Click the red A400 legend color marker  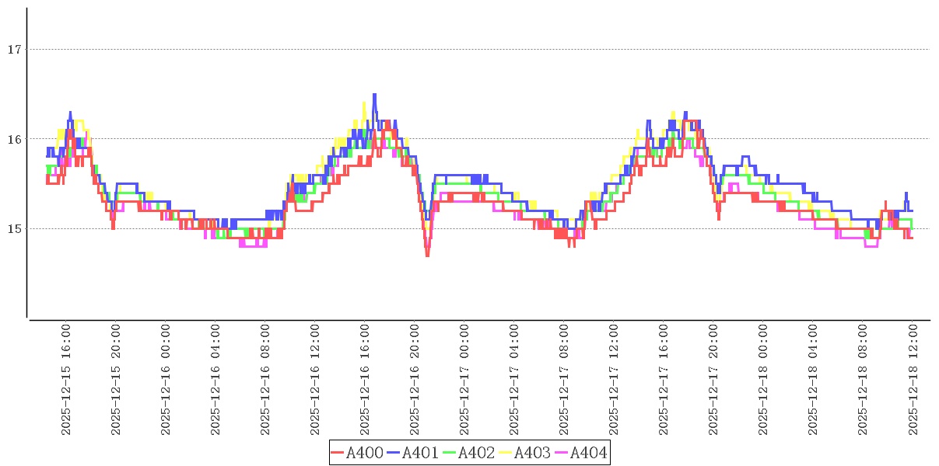click(338, 453)
